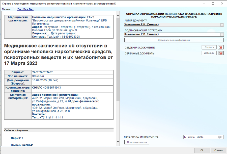This screenshot has height=154, width=227.
Task: Click the preview vertical scrollbar thumb
Action: [x=118, y=59]
